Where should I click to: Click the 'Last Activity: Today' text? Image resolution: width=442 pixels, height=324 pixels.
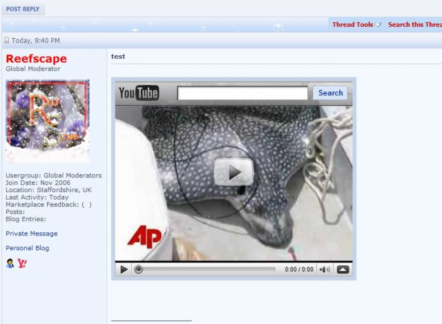(37, 197)
